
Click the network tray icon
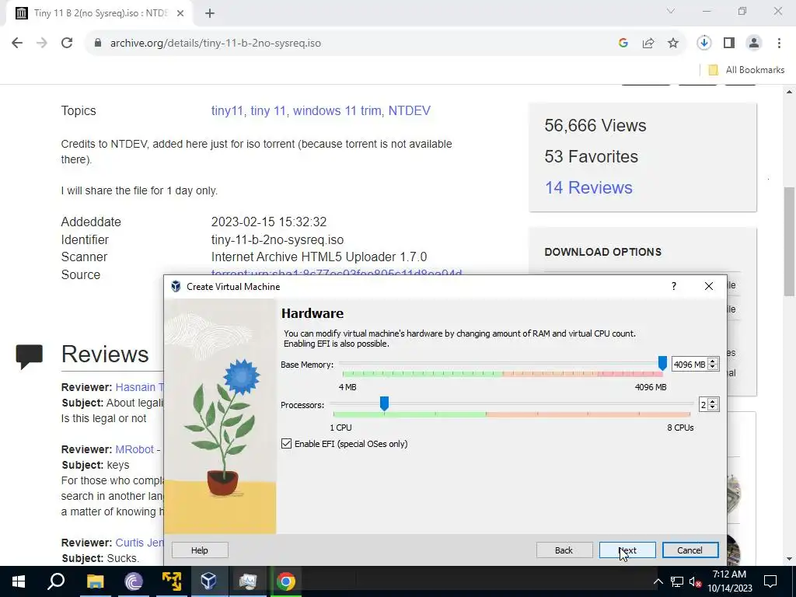pos(677,581)
